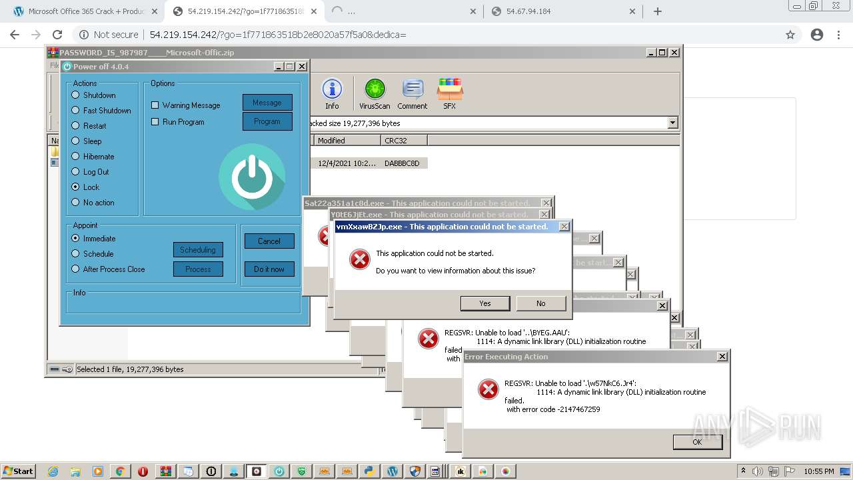The height and width of the screenshot is (480, 853).
Task: Open a new browser tab
Action: click(658, 11)
